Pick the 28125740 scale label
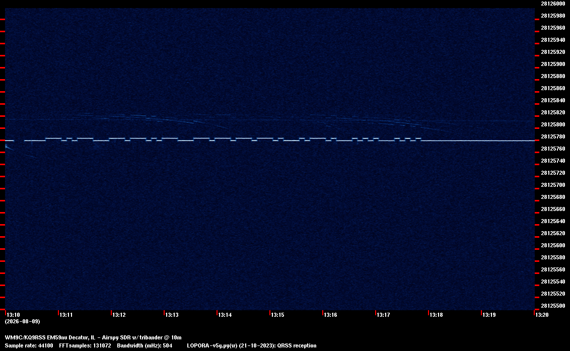Image resolution: width=570 pixels, height=351 pixels. (x=553, y=161)
